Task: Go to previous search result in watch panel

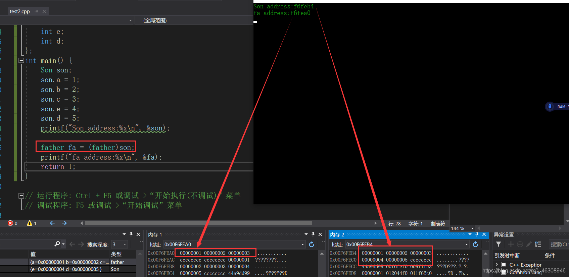Action: (x=72, y=244)
